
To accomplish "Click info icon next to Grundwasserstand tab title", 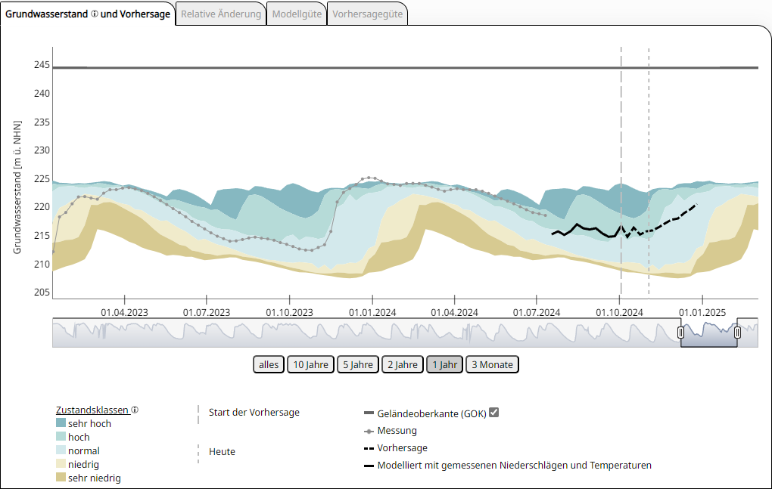I will click(95, 14).
